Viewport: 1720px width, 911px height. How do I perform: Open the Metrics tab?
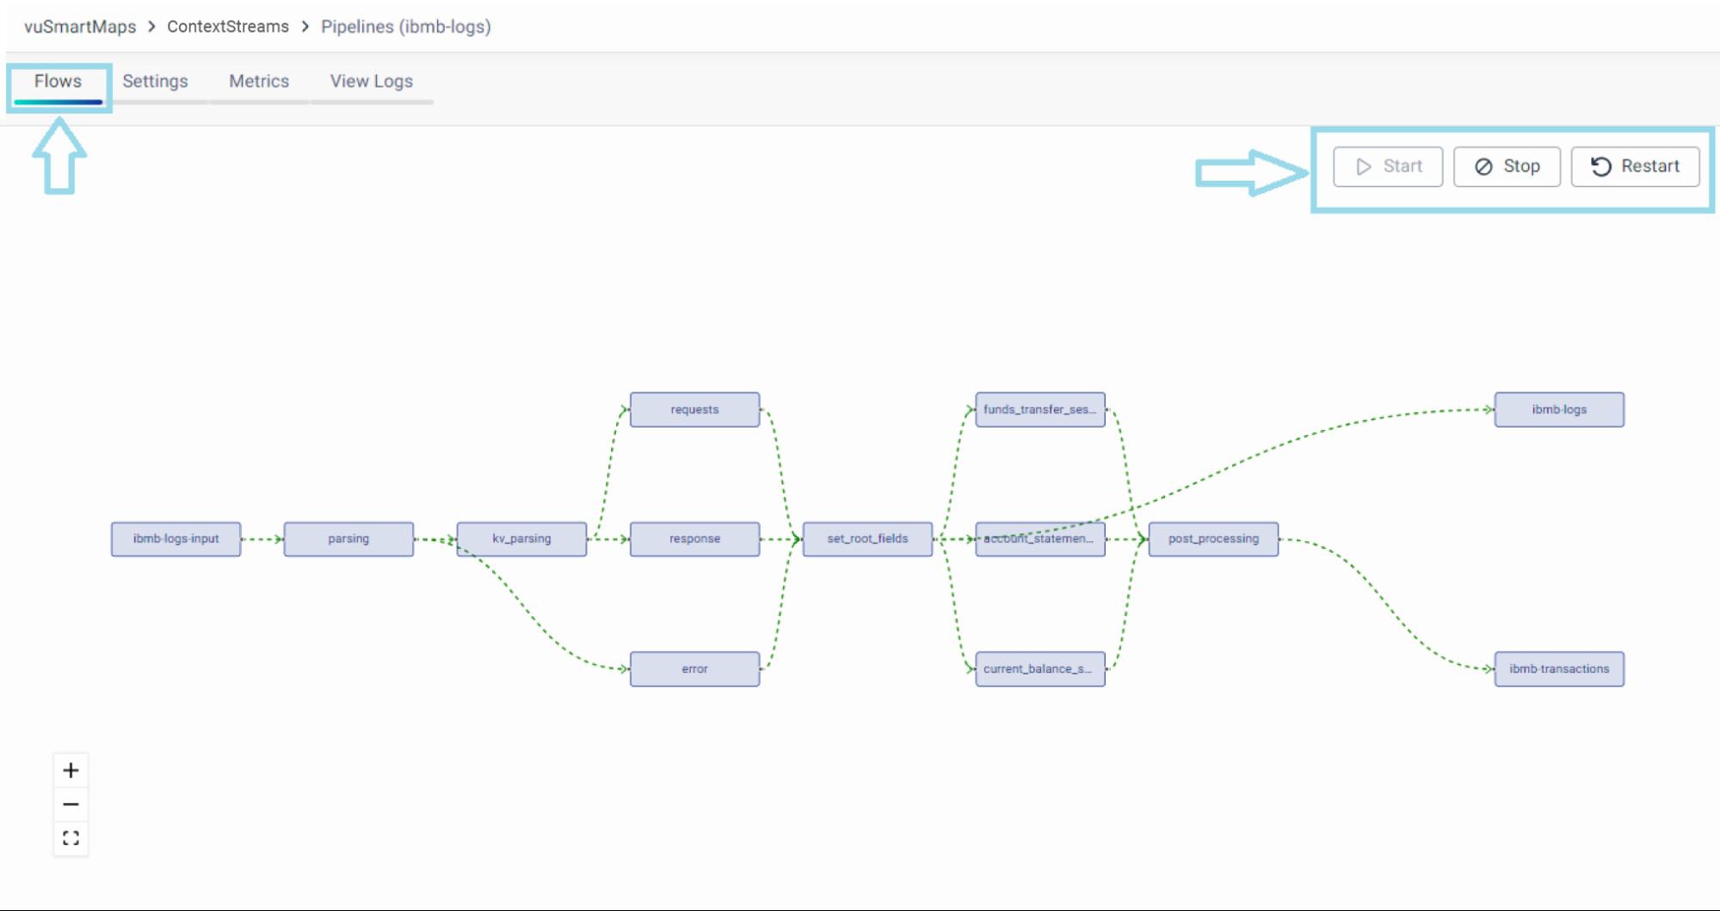pyautogui.click(x=259, y=81)
